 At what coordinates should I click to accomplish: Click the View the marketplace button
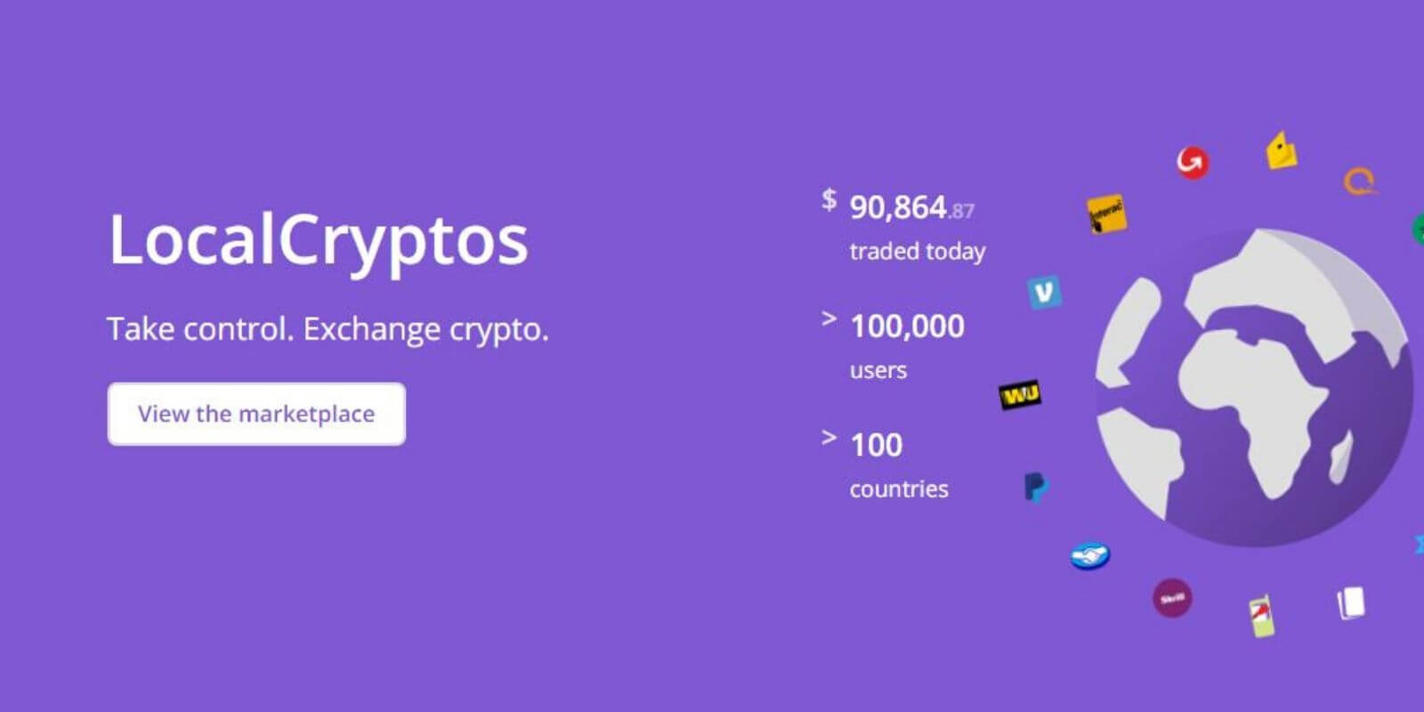click(x=256, y=413)
